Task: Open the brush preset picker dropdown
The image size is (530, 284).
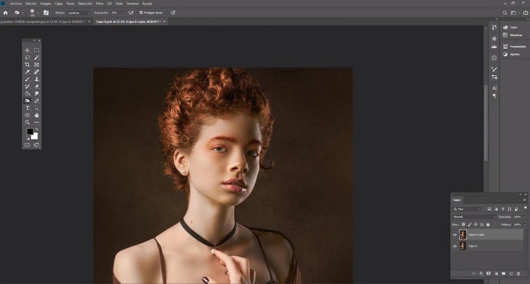Action: [38, 13]
